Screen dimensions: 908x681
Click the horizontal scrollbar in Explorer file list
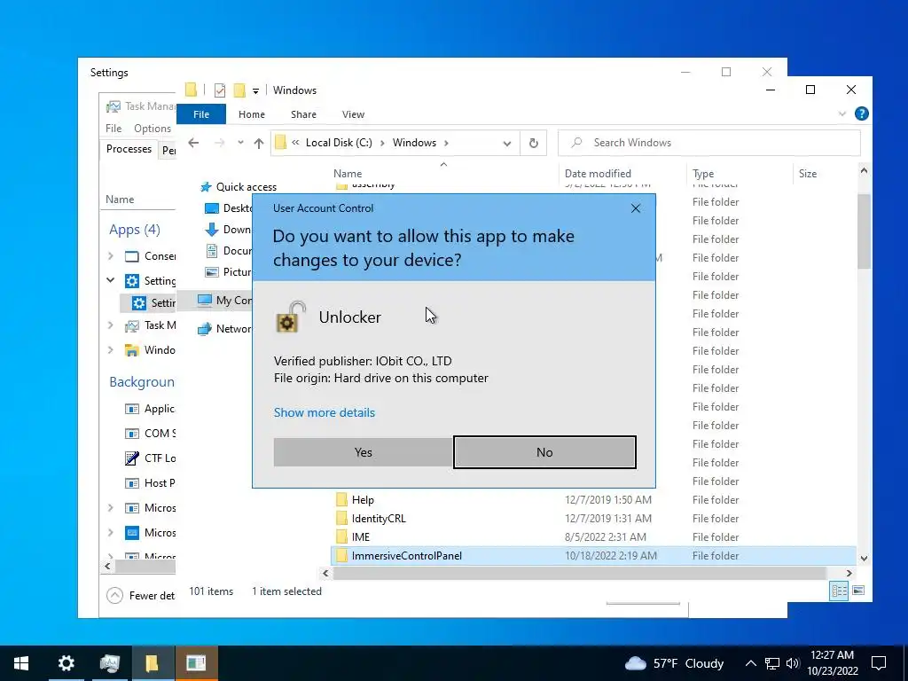[579, 574]
